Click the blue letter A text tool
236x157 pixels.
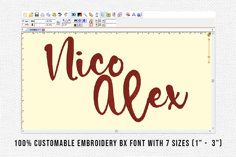click(134, 14)
